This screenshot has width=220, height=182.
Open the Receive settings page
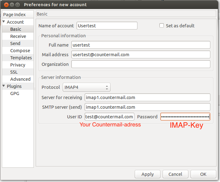coord(18,36)
